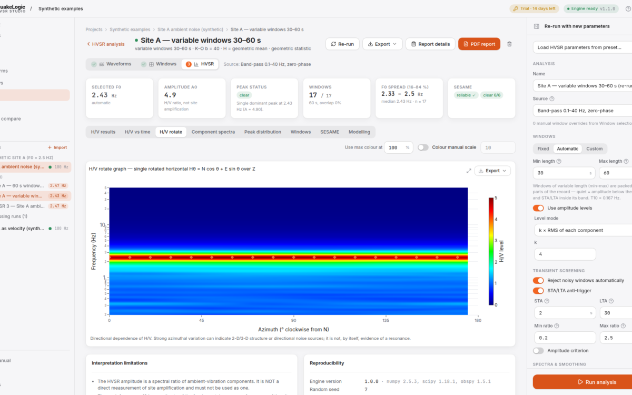Open the SESAME tab

[330, 132]
